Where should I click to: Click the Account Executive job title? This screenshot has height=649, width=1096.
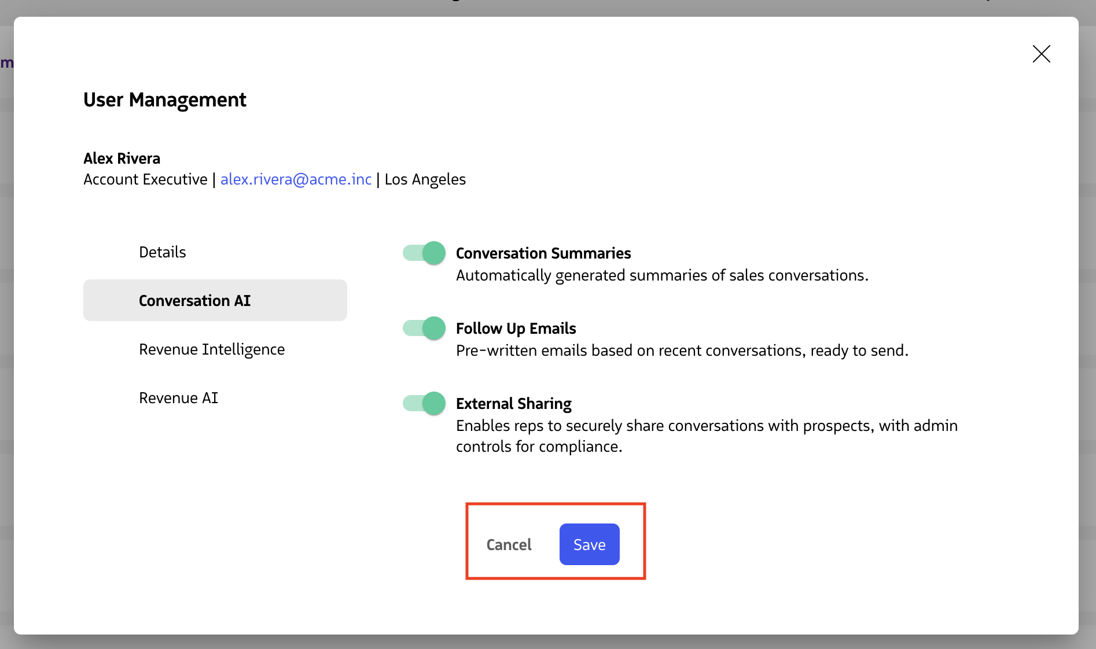pyautogui.click(x=145, y=179)
